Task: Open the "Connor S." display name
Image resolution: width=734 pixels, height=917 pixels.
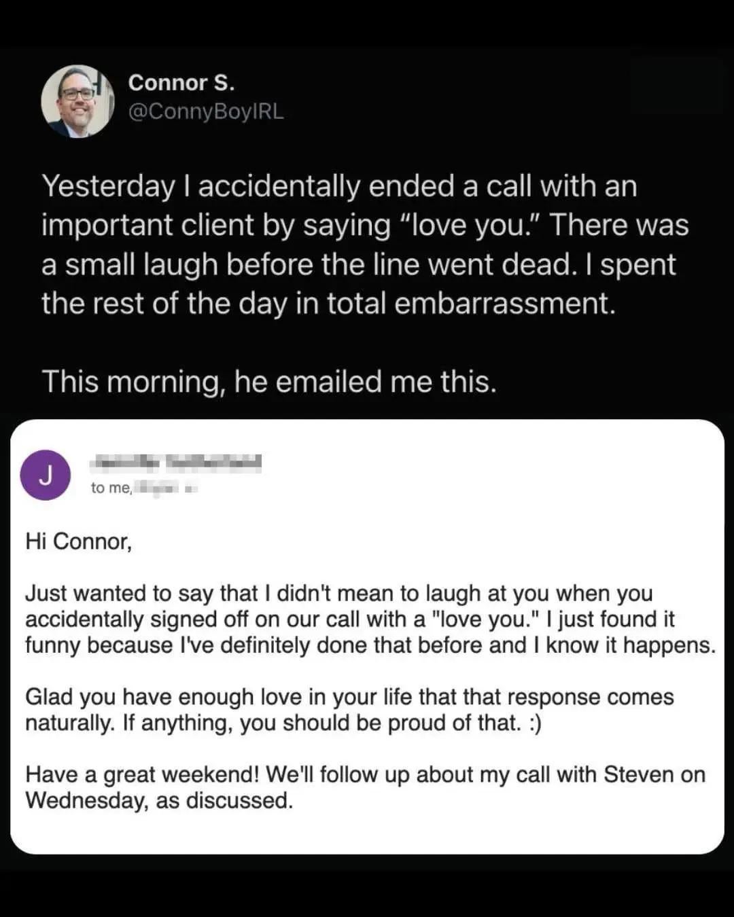Action: pos(181,83)
